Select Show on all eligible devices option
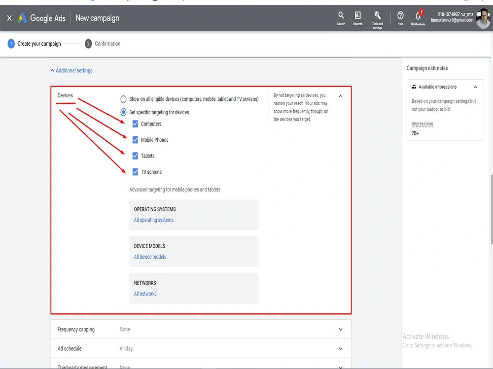The width and height of the screenshot is (493, 369). click(124, 99)
